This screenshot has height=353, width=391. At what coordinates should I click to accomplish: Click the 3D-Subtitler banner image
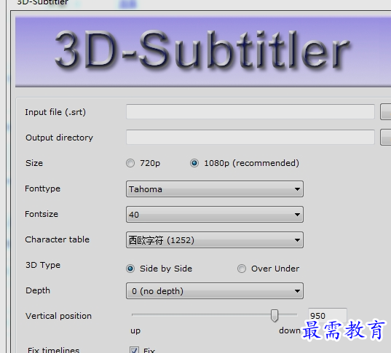click(203, 52)
